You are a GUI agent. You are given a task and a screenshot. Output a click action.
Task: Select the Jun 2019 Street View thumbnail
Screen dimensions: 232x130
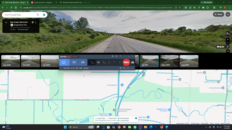[x=50, y=61]
